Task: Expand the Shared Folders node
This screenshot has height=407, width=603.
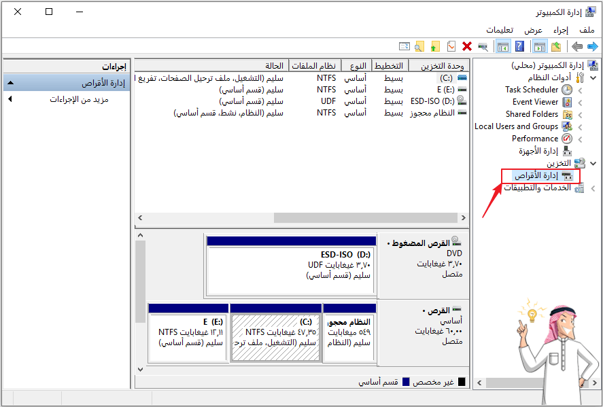Action: pos(580,115)
